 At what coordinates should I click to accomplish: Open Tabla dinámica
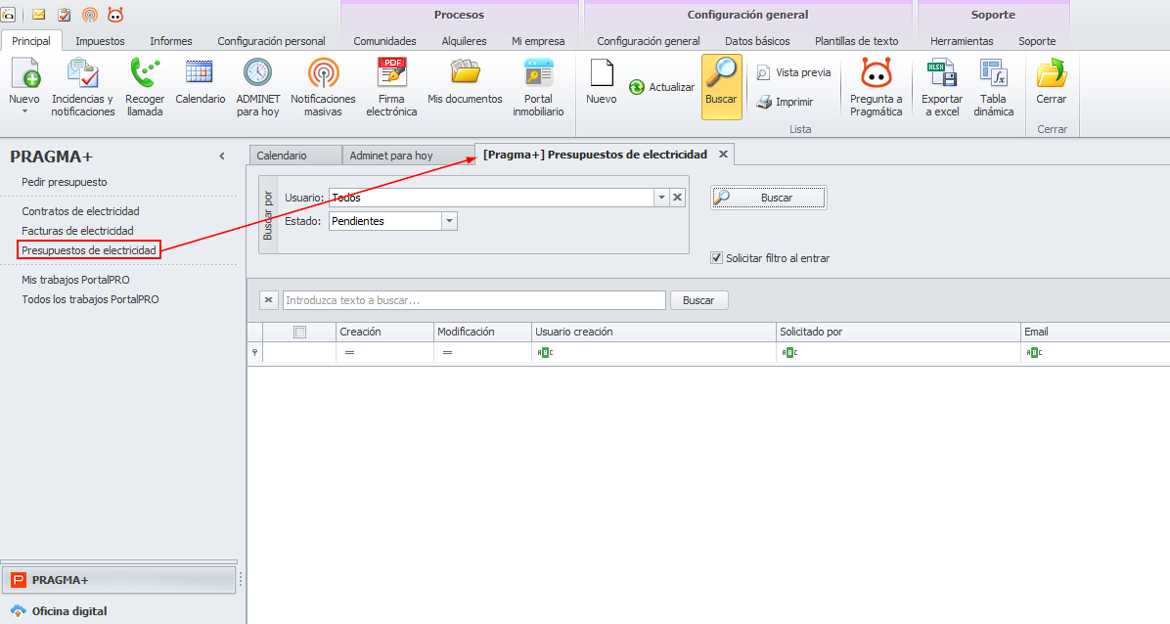pyautogui.click(x=993, y=87)
